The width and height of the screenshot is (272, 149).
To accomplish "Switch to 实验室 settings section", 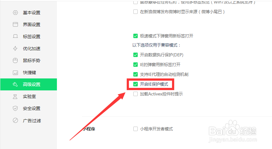I will pyautogui.click(x=30, y=96).
